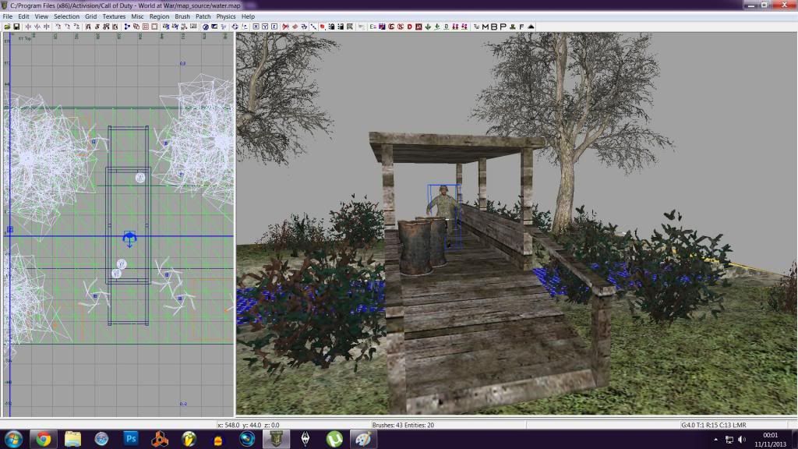Image resolution: width=798 pixels, height=449 pixels.
Task: Open the Windows Start menu
Action: [x=14, y=439]
